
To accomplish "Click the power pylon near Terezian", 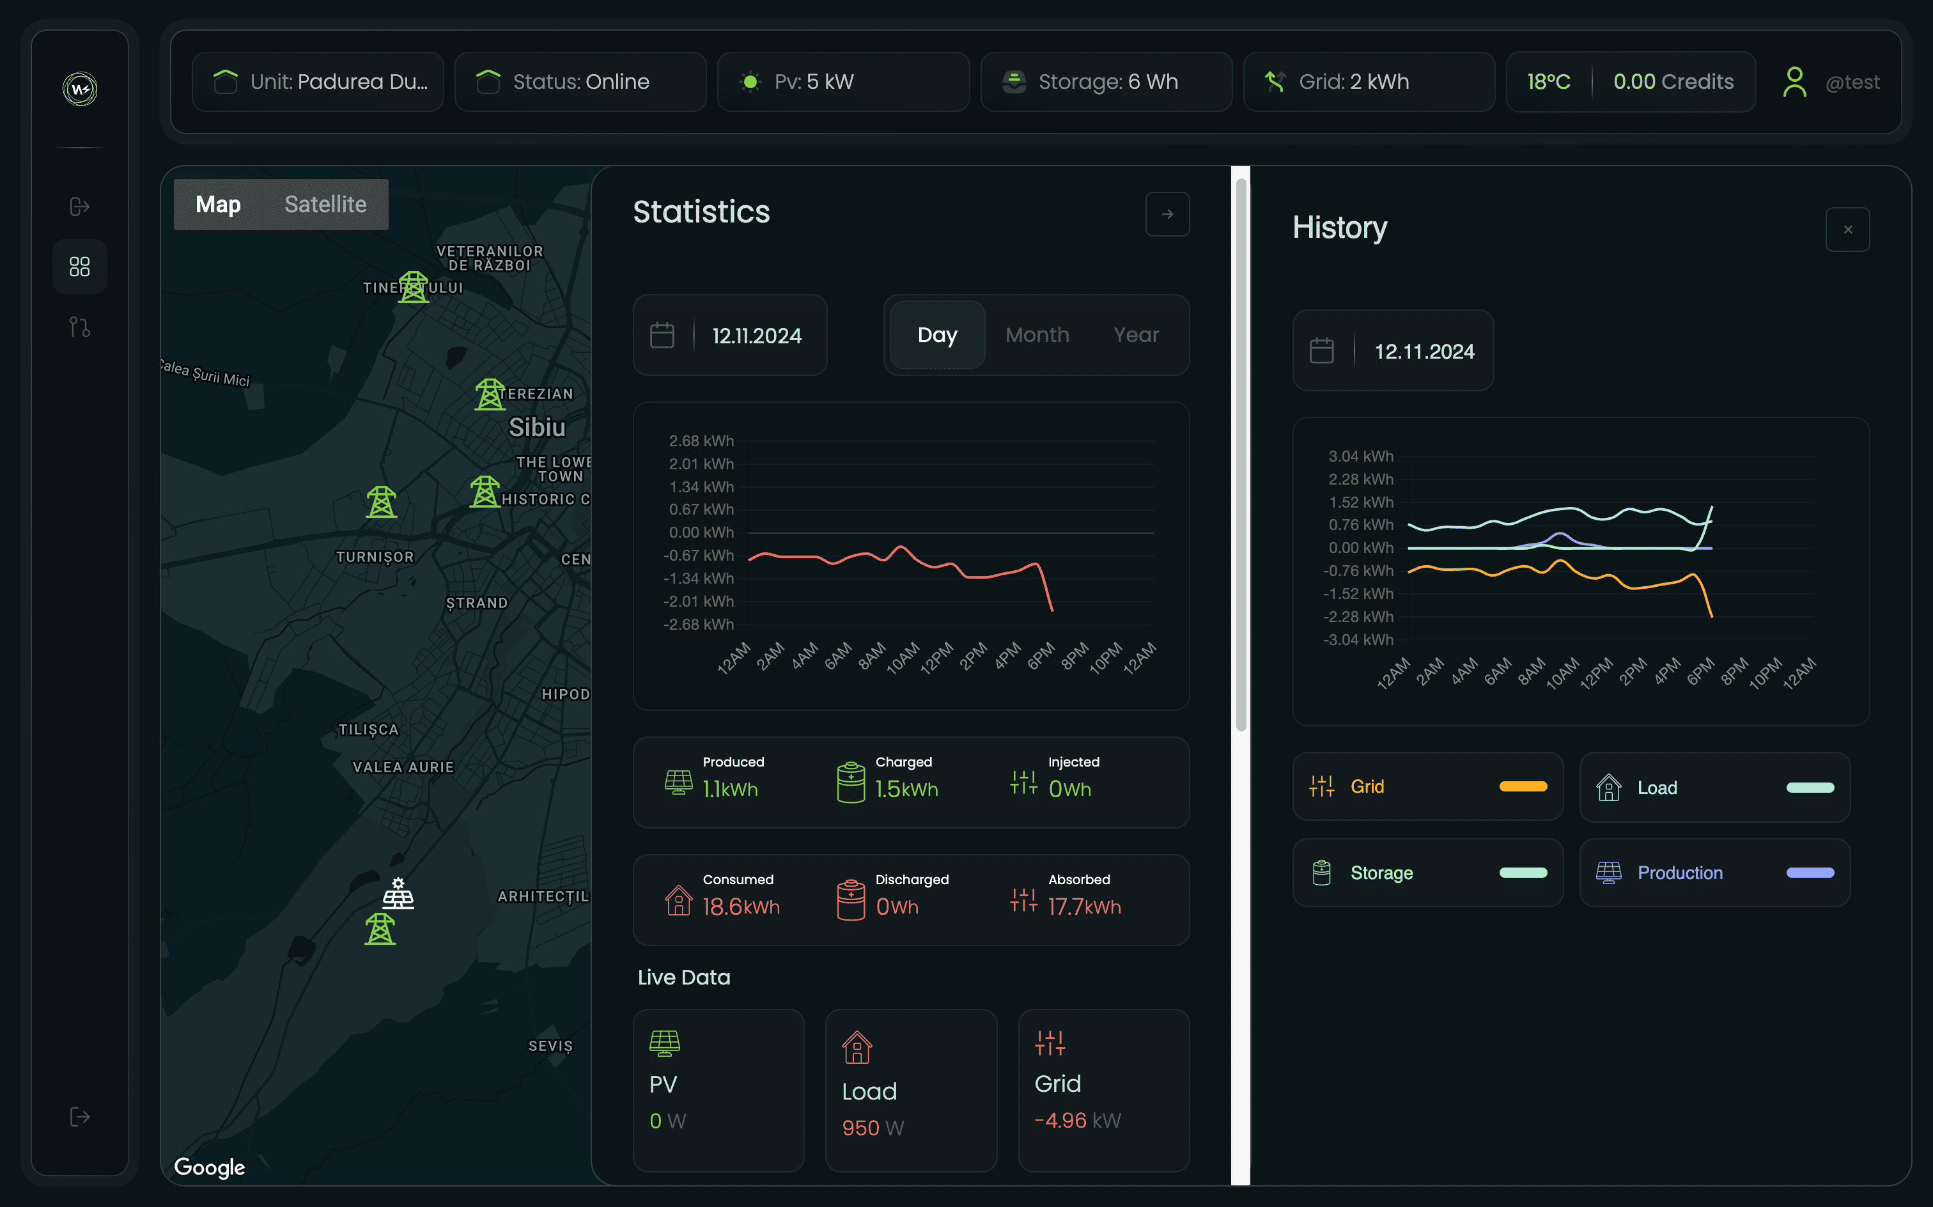I will click(489, 394).
